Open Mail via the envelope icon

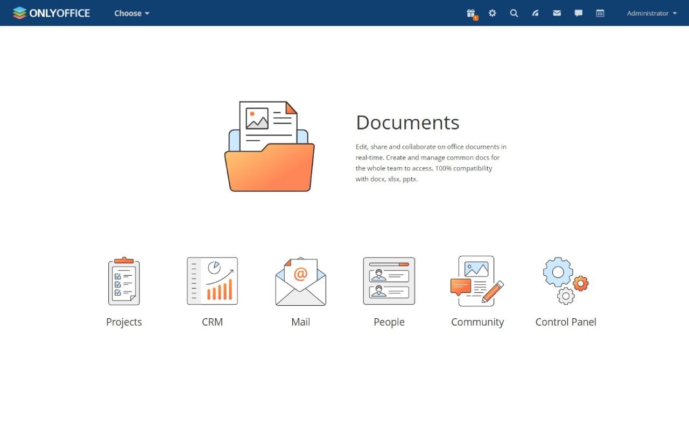(557, 13)
